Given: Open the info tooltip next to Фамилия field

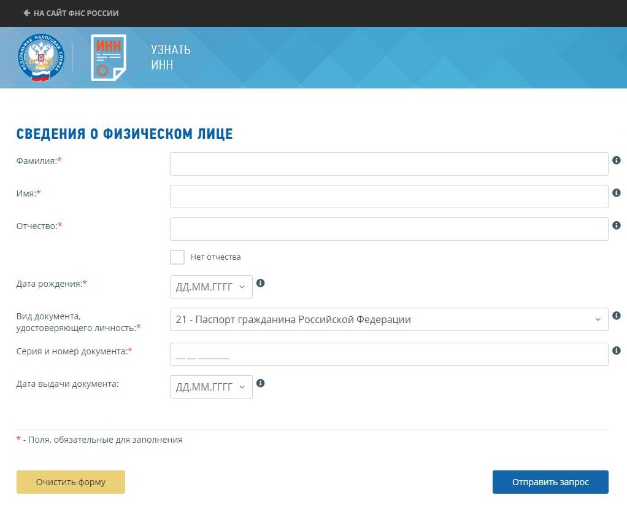Looking at the screenshot, I should tap(617, 160).
